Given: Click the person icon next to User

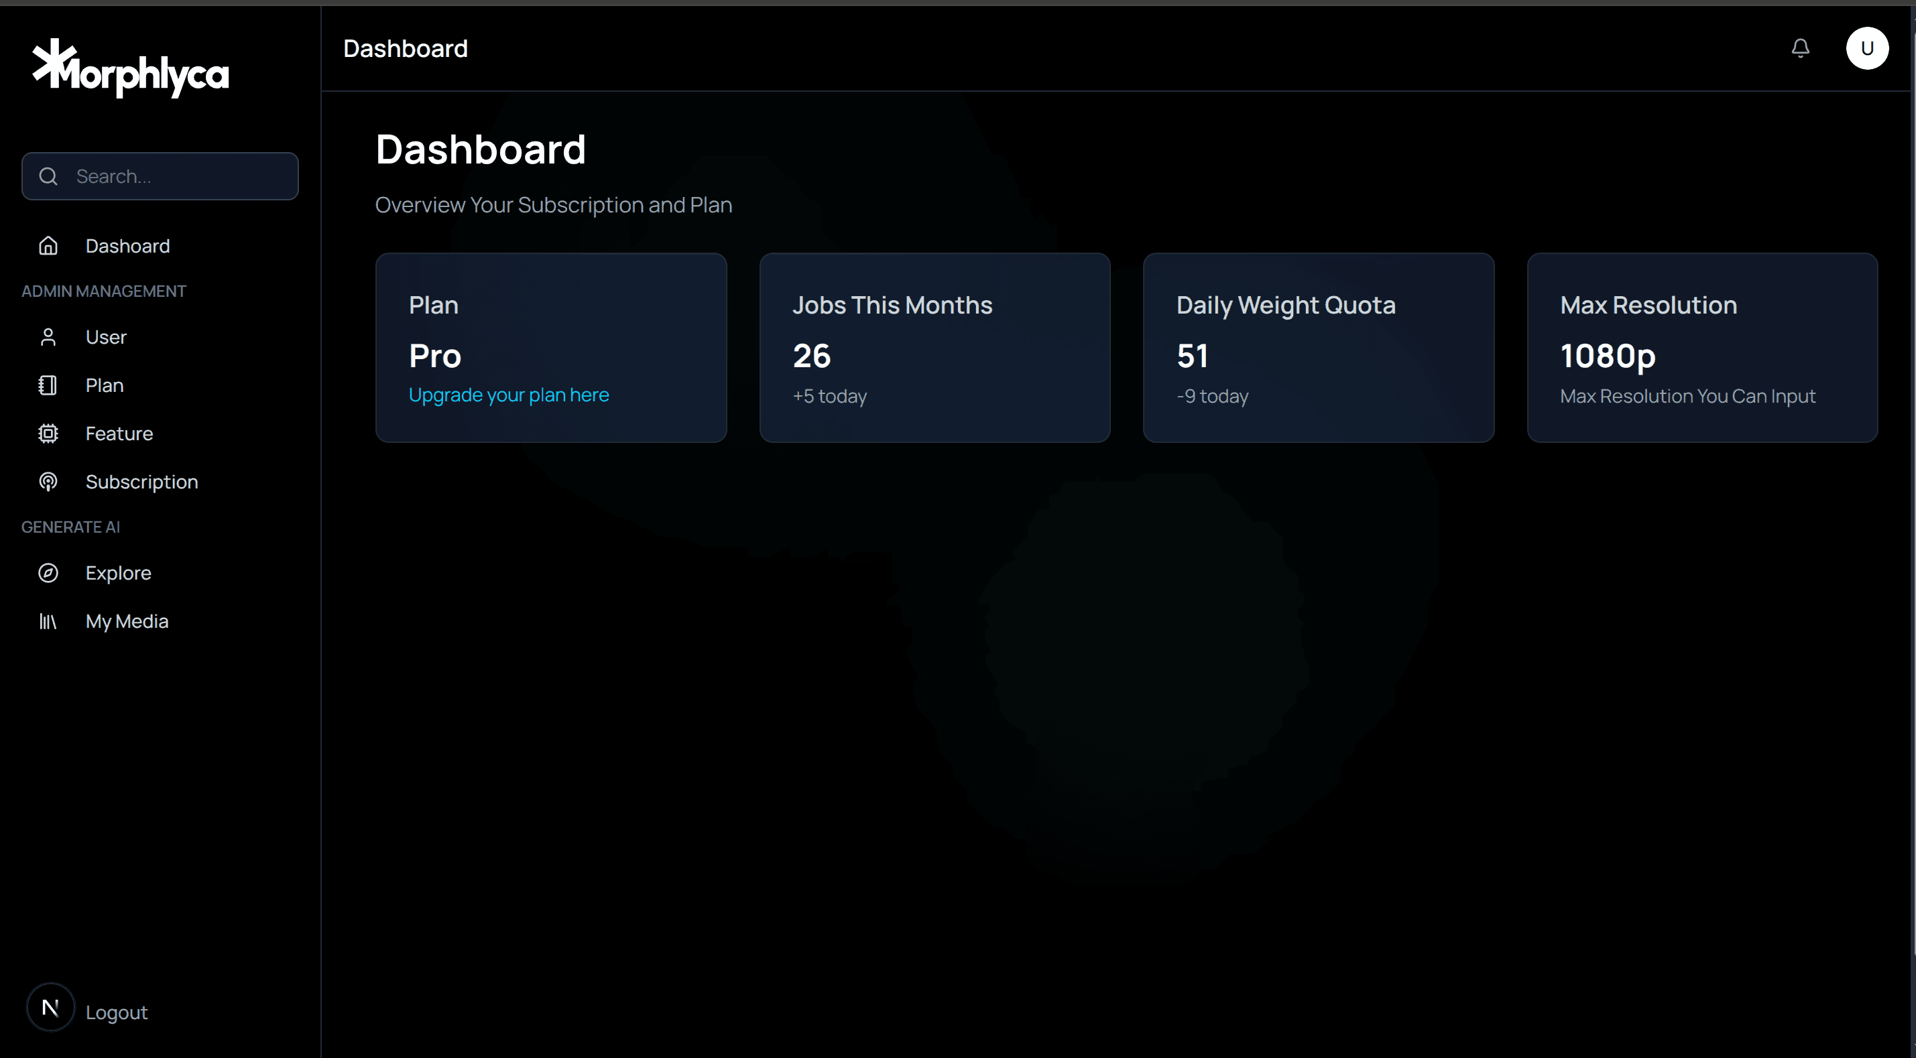Looking at the screenshot, I should 48,337.
